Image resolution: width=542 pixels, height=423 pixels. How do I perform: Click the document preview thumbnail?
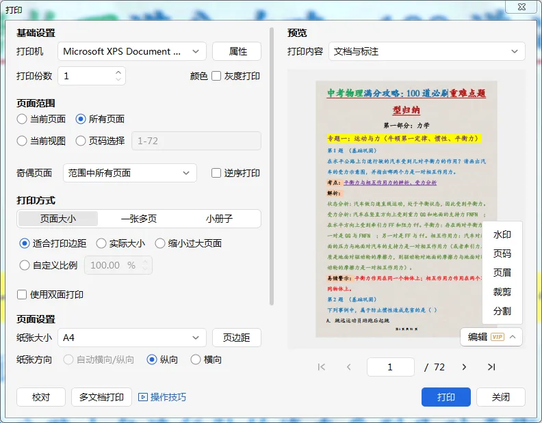[x=406, y=209]
